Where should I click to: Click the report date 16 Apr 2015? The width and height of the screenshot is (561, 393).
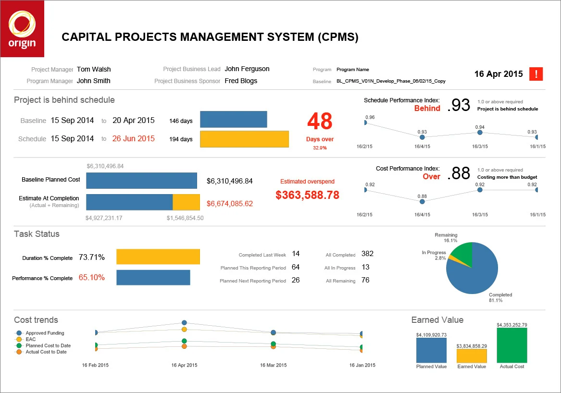coord(499,74)
